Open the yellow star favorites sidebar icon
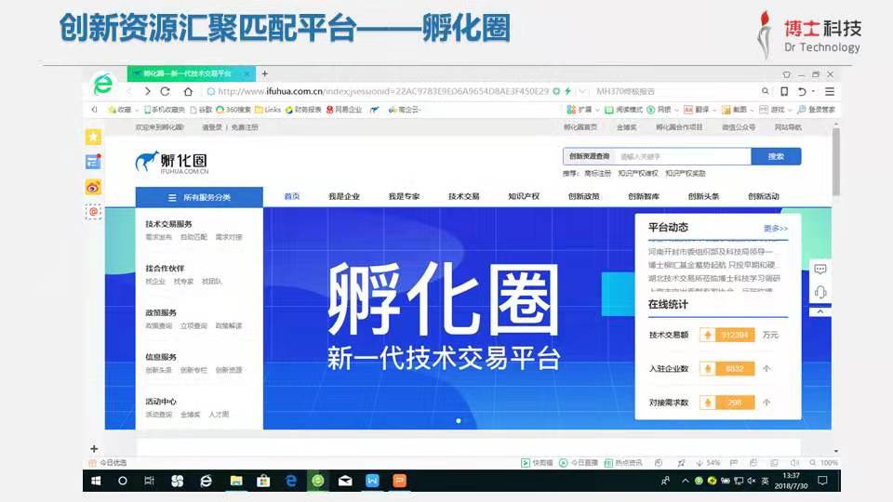The height and width of the screenshot is (502, 893). tap(93, 137)
